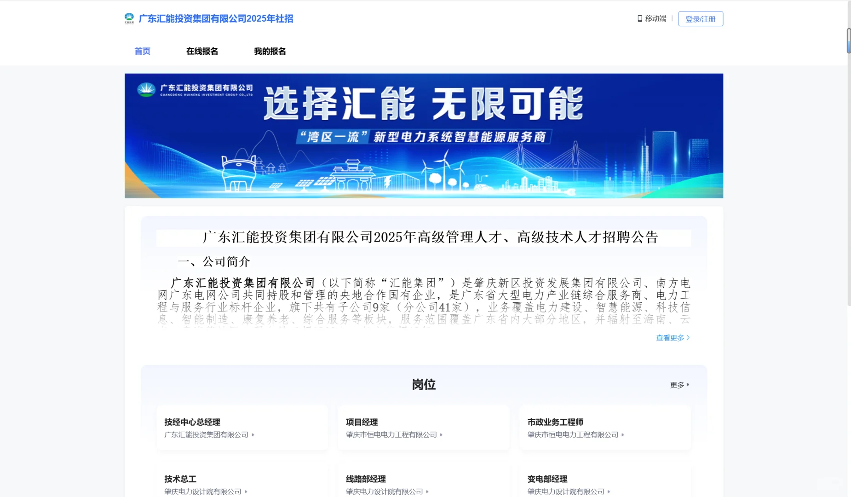Click the arrow next to 更多

point(688,385)
